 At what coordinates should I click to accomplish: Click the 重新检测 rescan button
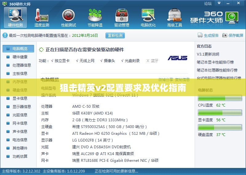(x=115, y=35)
